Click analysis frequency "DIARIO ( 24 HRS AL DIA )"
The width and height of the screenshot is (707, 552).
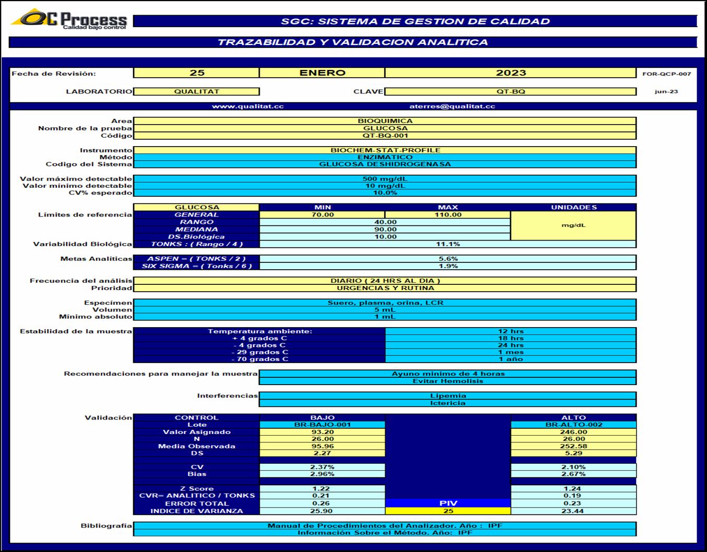click(385, 281)
